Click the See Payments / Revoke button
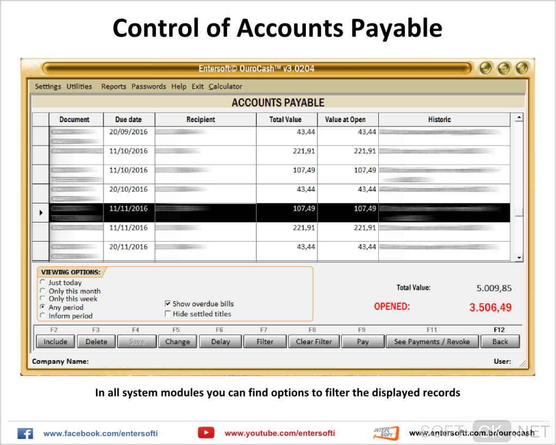The image size is (556, 445). point(432,341)
